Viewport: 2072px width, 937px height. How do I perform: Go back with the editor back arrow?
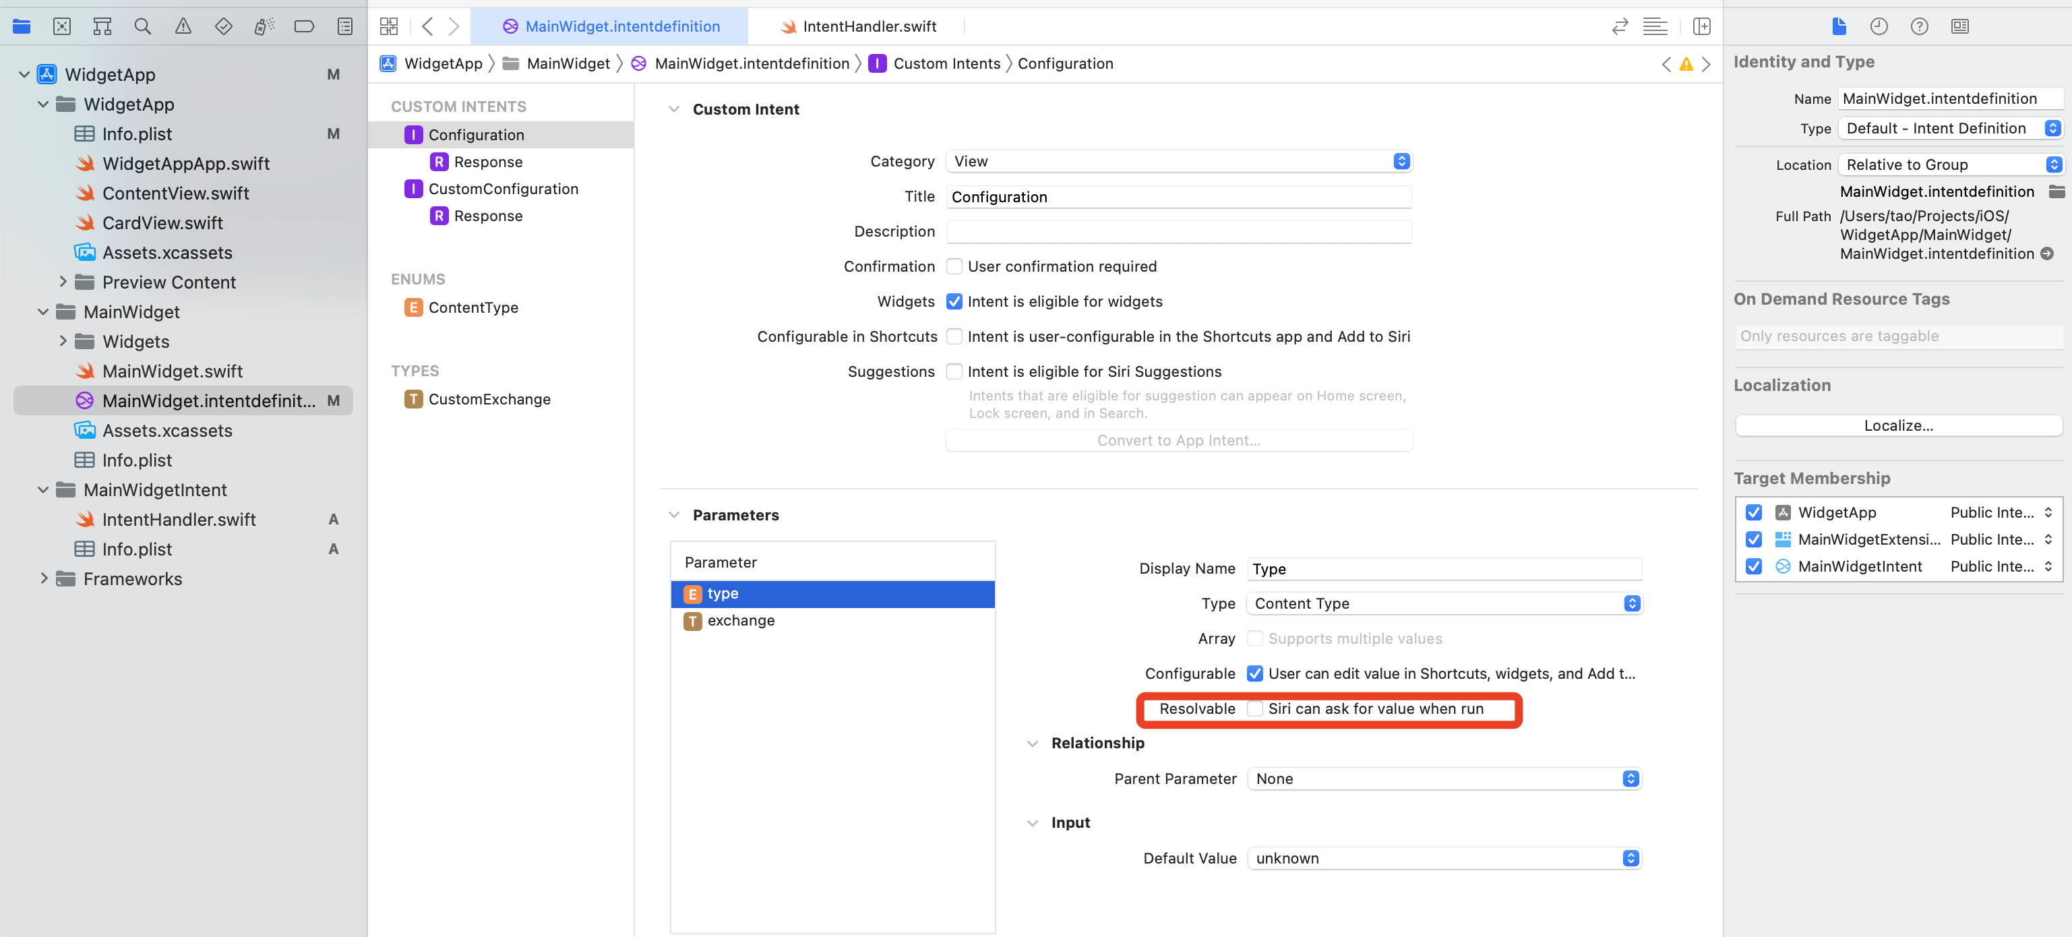click(427, 26)
